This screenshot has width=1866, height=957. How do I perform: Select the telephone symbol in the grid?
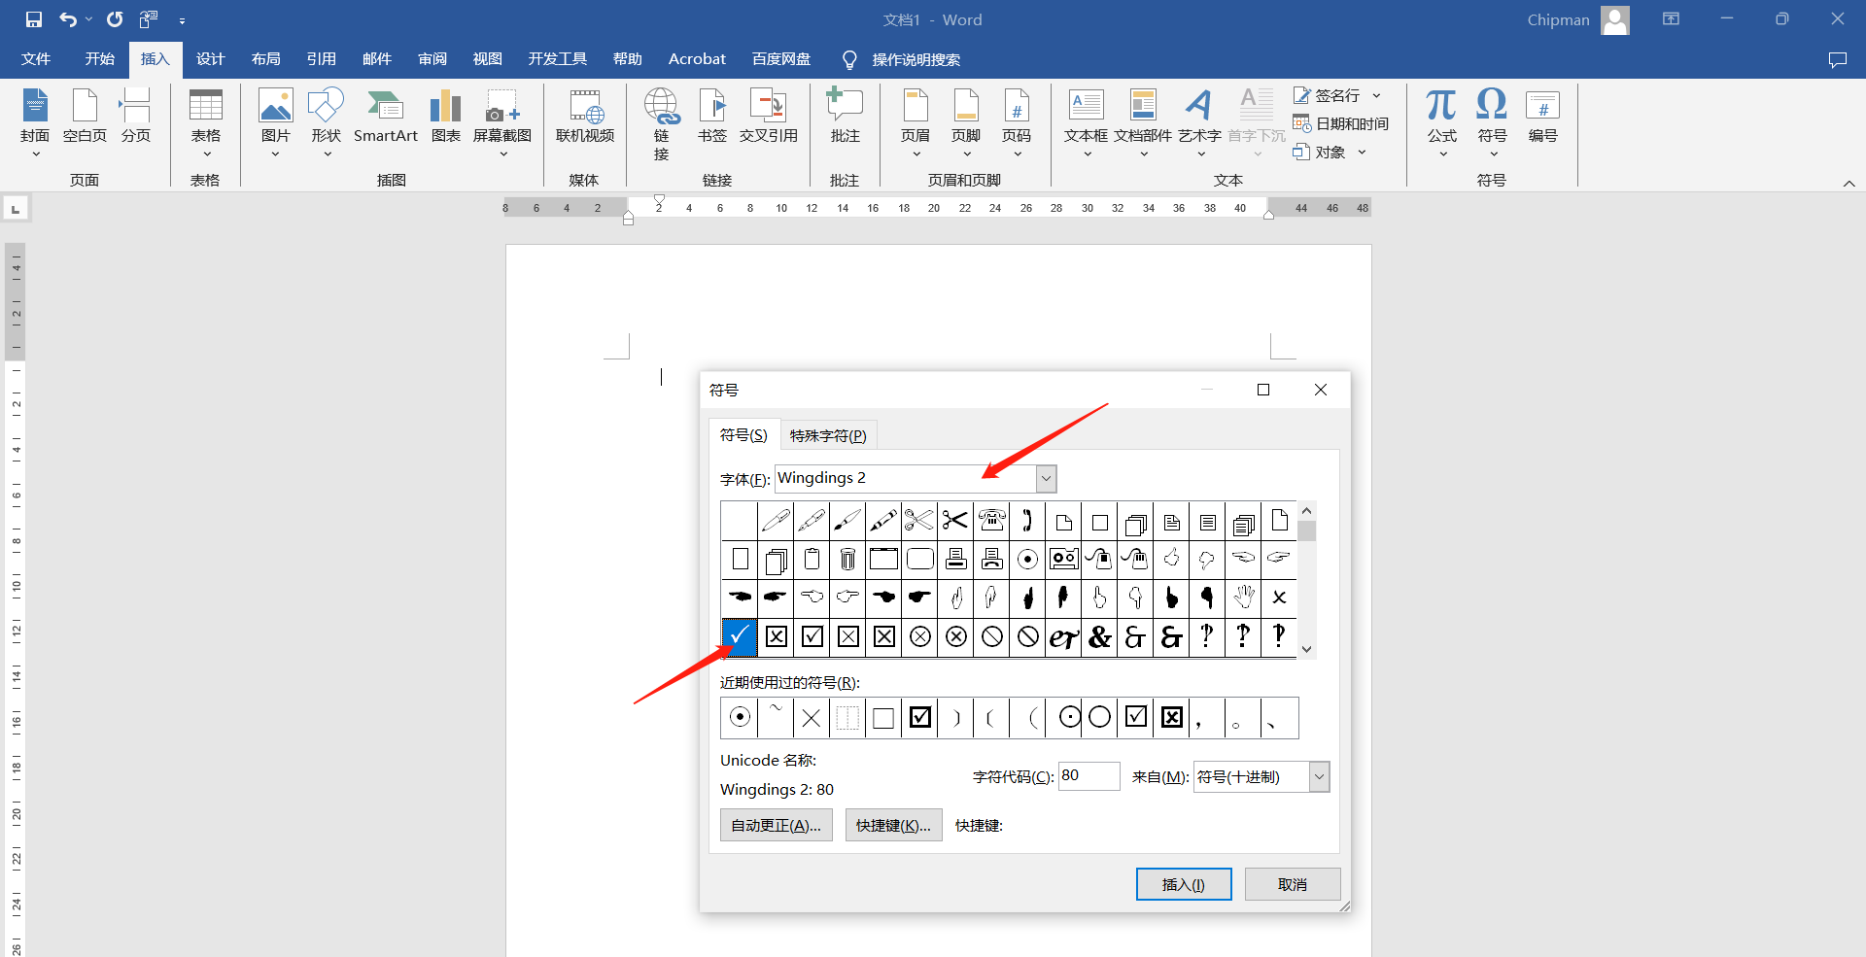click(x=991, y=521)
